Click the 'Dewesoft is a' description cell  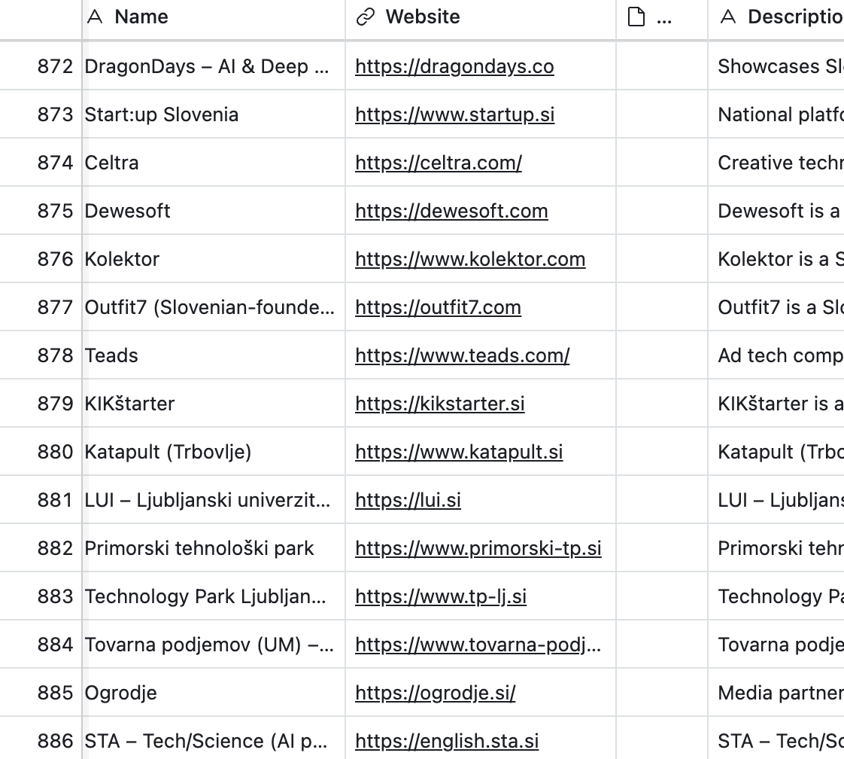pos(776,211)
